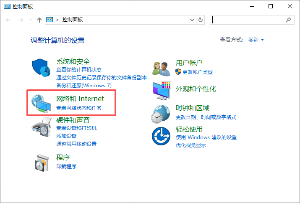Image resolution: width=300 pixels, height=203 pixels.
Task: Select 使用 Windows 建议的设置 link
Action: point(206,137)
